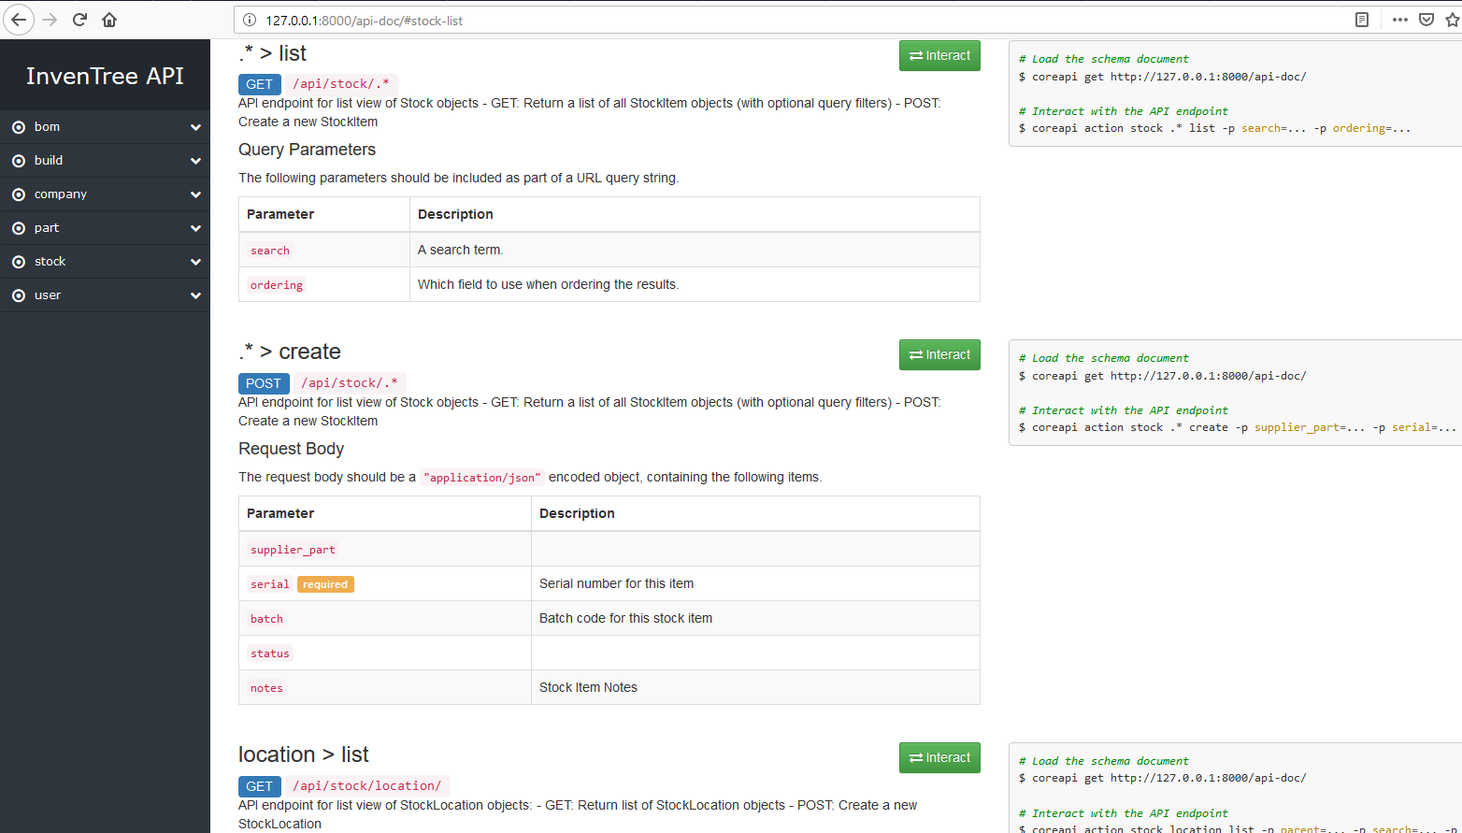The height and width of the screenshot is (833, 1462).
Task: Click the POST badge for /api/stock/.*
Action: coord(264,383)
